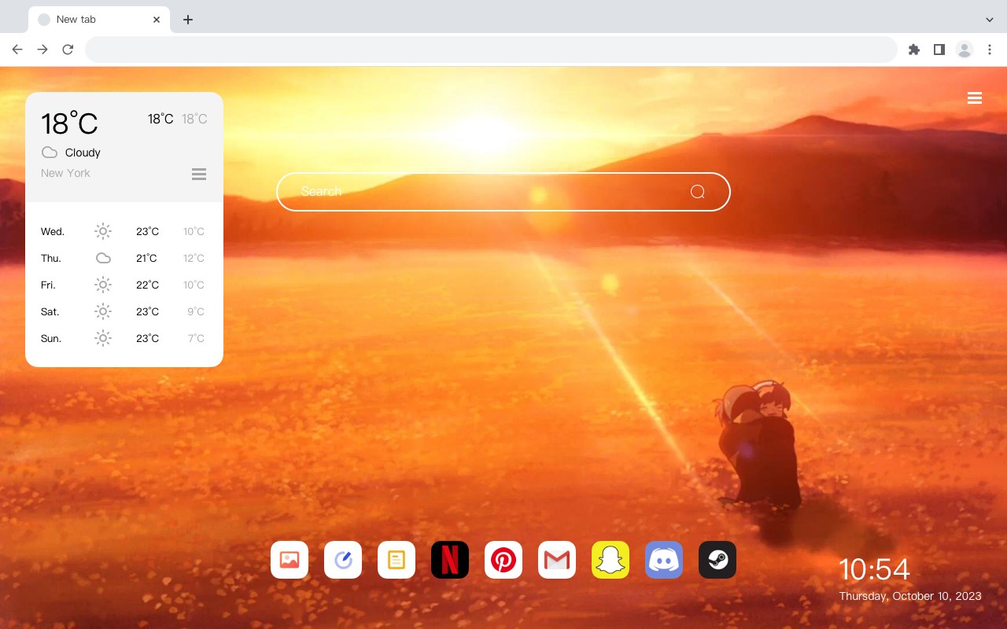Reload the current page
This screenshot has height=629, width=1007.
(x=68, y=50)
